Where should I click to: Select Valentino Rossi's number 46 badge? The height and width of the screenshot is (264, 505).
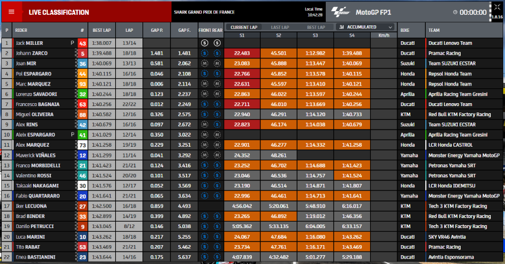(x=82, y=176)
